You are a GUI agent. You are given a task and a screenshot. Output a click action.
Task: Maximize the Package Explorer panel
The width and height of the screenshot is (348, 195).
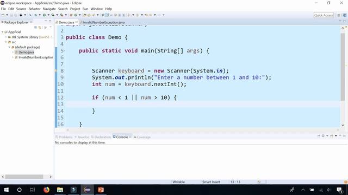coord(50,21)
